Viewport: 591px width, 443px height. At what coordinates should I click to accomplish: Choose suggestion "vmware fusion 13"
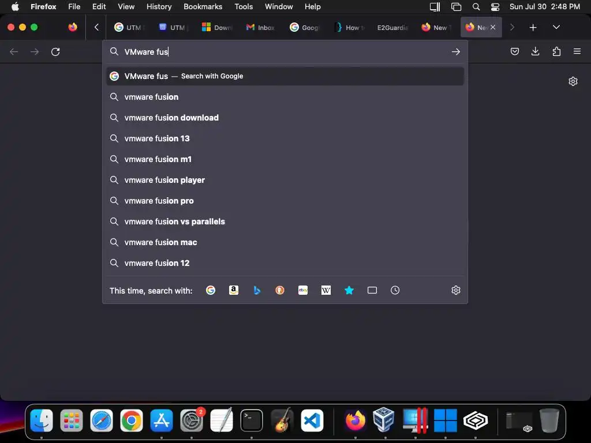[x=285, y=138]
